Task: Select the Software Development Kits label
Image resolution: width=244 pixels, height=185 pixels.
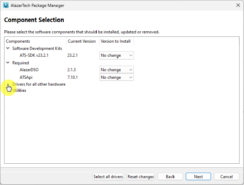Action: (37, 48)
